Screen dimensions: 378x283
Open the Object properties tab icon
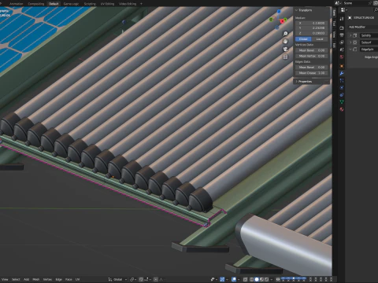(x=342, y=66)
